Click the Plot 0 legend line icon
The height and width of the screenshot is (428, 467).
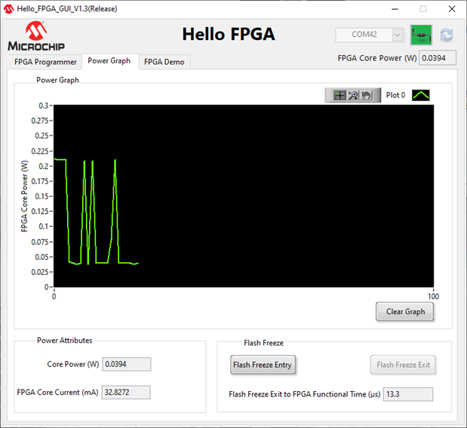pos(419,96)
